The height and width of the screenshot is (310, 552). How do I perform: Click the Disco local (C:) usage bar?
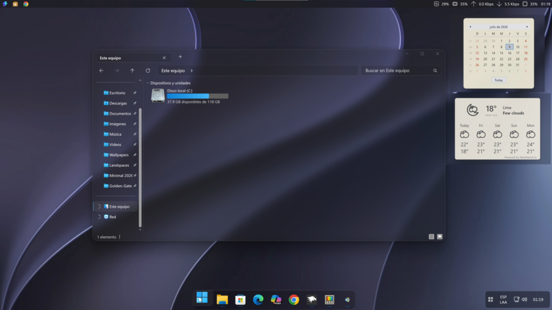tap(197, 96)
